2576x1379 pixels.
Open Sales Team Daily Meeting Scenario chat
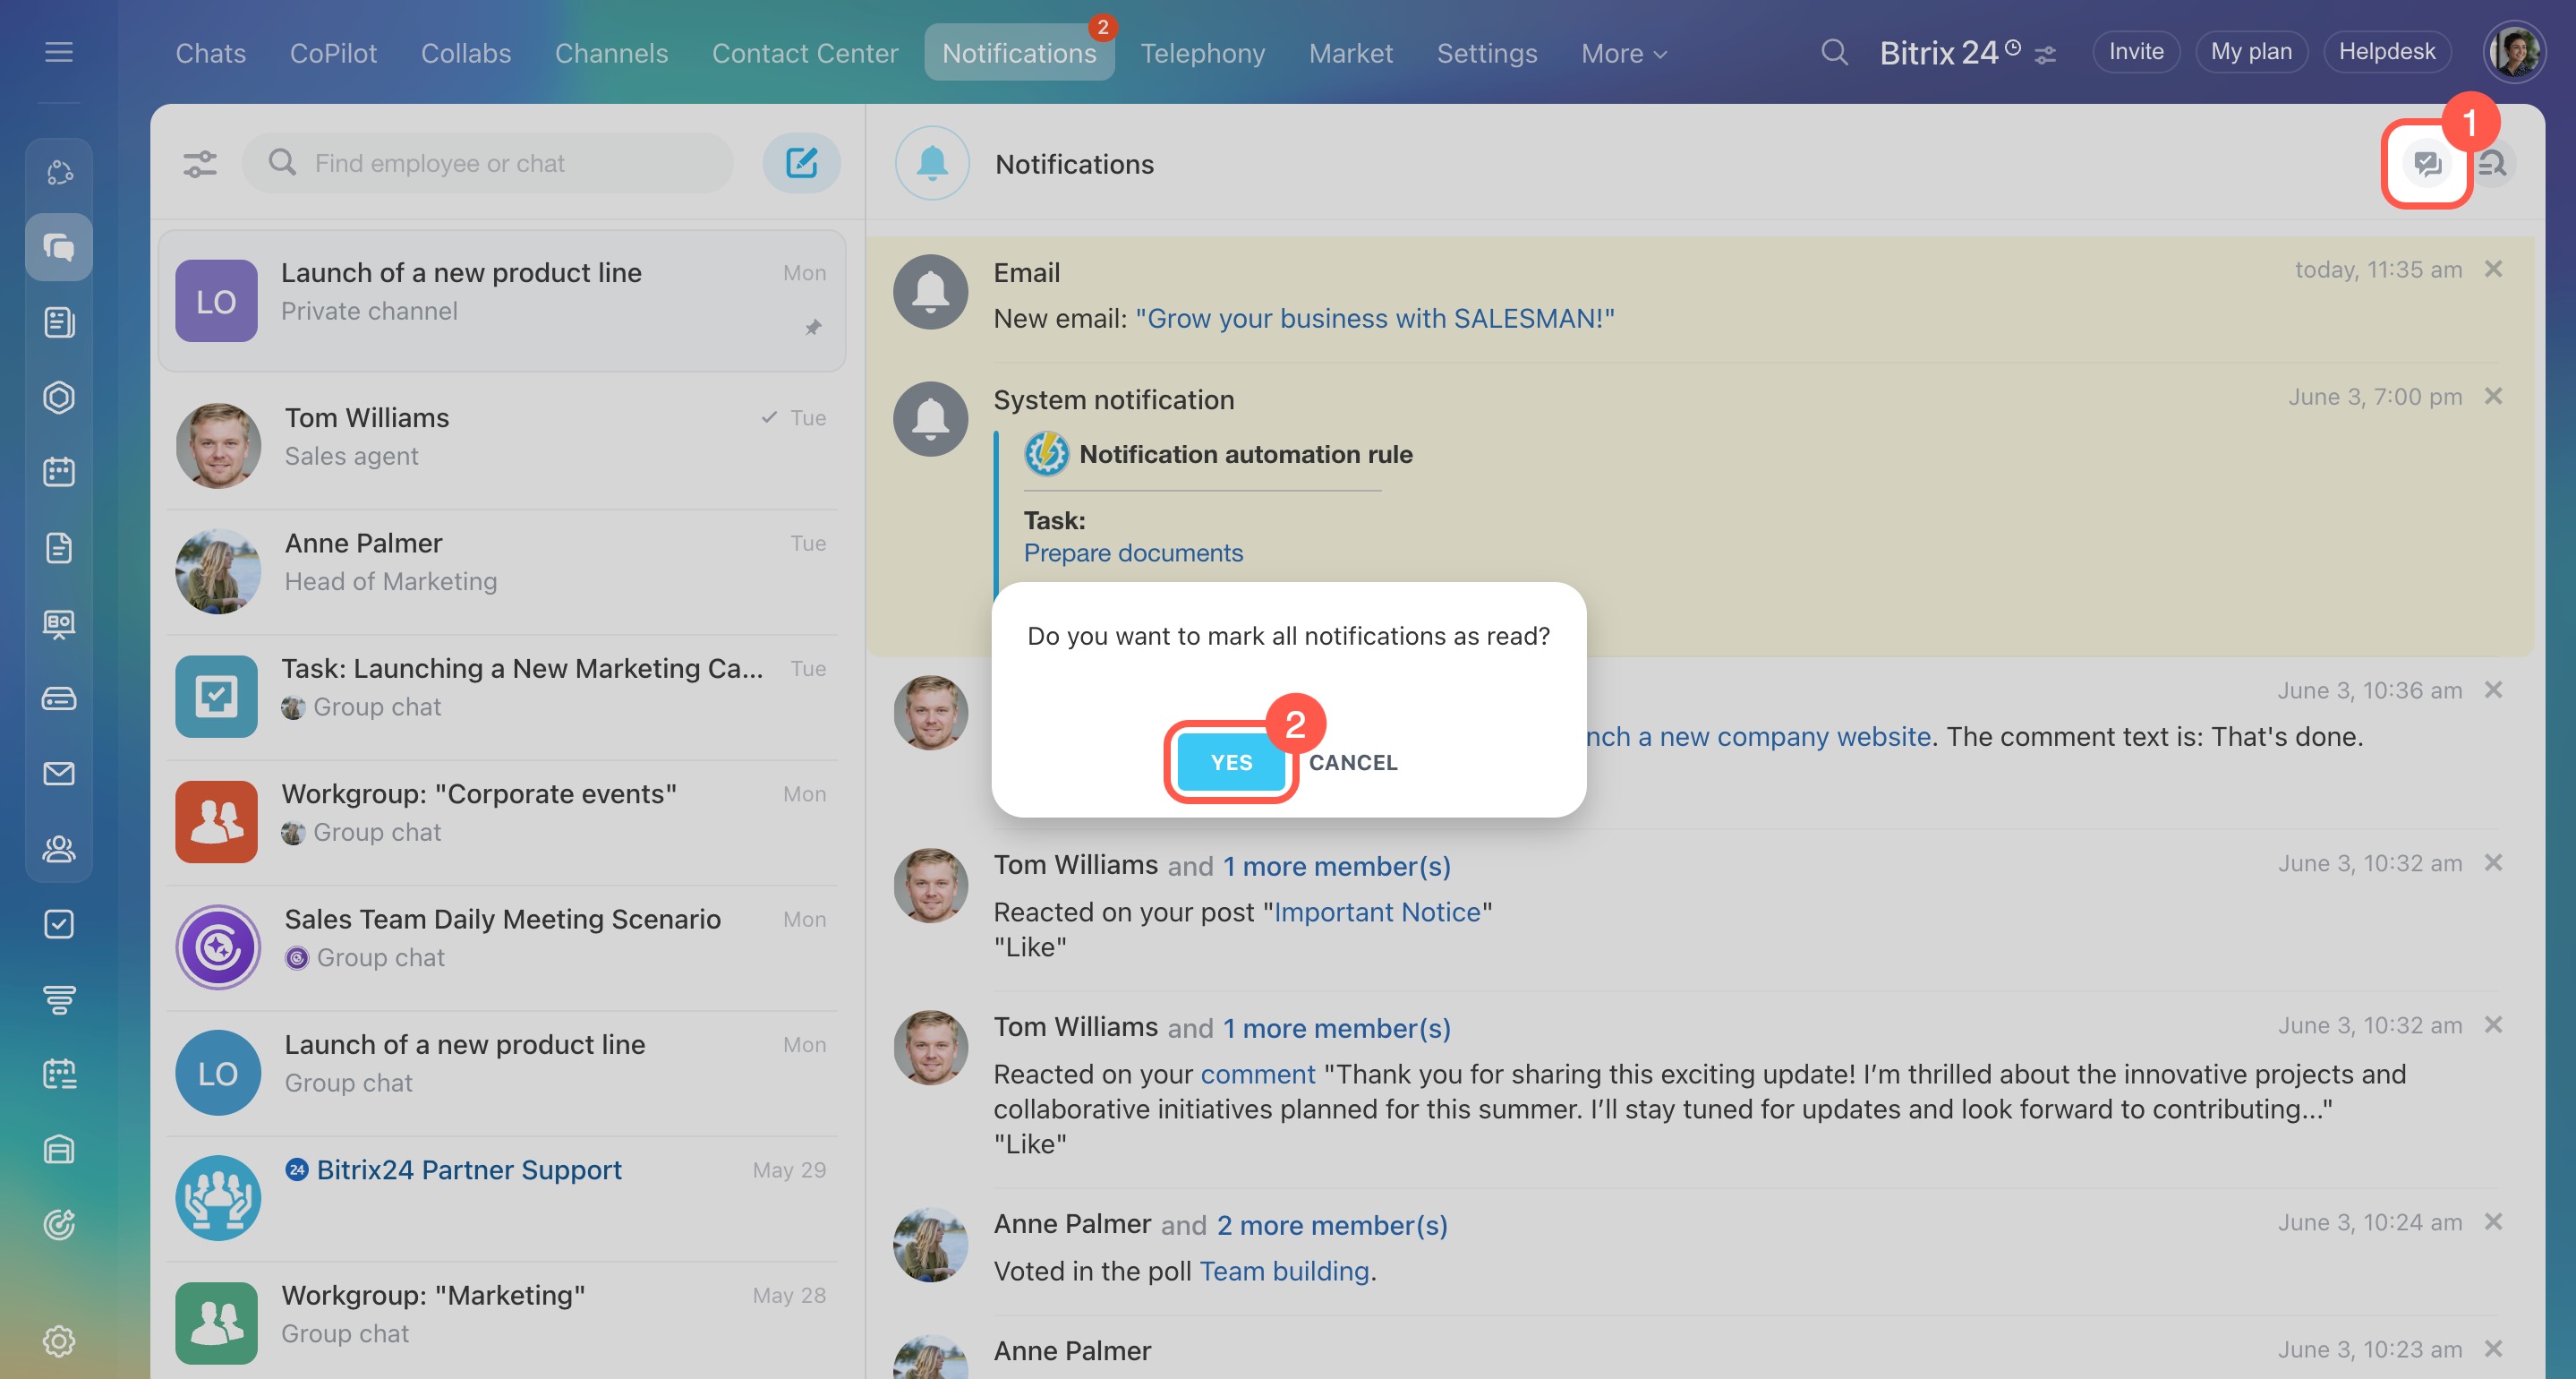(x=502, y=946)
